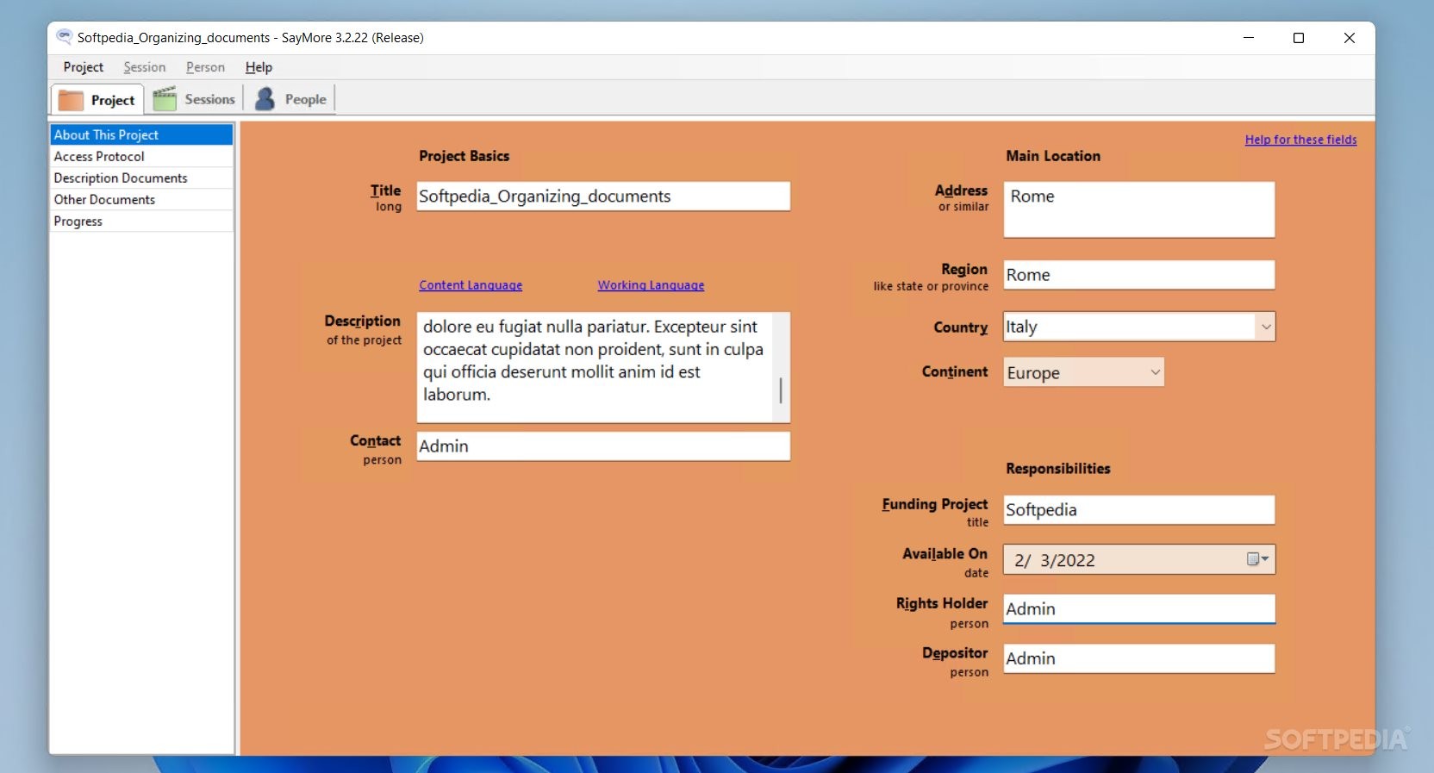Open the calendar picker for Available On date
This screenshot has height=773, width=1434.
pyautogui.click(x=1258, y=559)
